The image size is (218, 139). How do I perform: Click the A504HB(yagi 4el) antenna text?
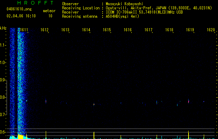tap(122, 16)
